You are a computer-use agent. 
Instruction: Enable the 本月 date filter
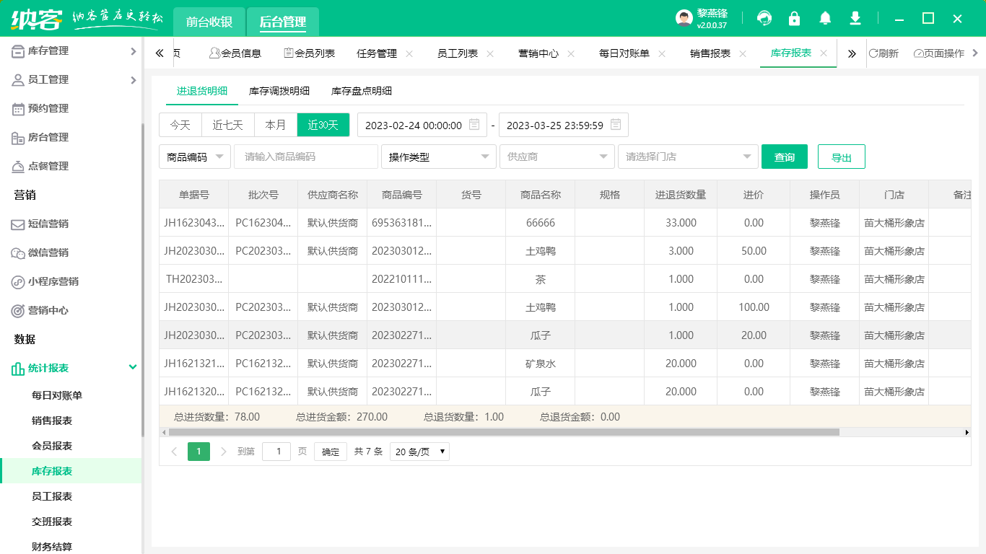pyautogui.click(x=275, y=124)
